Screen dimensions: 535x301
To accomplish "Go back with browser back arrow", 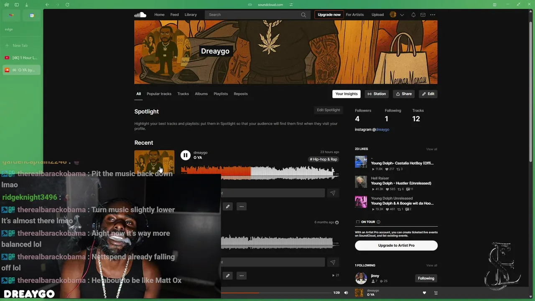I will pyautogui.click(x=47, y=5).
